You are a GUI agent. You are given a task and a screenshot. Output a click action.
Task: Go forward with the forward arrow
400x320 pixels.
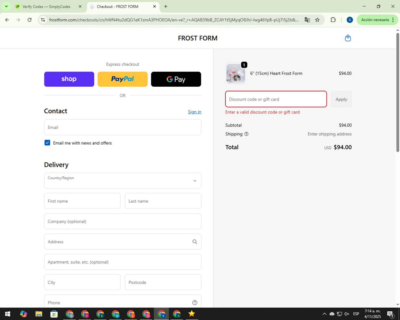(18, 20)
